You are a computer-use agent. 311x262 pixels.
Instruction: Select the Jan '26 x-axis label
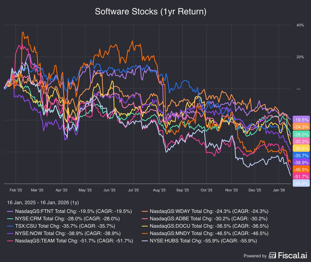[278, 190]
